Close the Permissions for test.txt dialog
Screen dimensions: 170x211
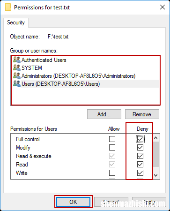coord(163,7)
